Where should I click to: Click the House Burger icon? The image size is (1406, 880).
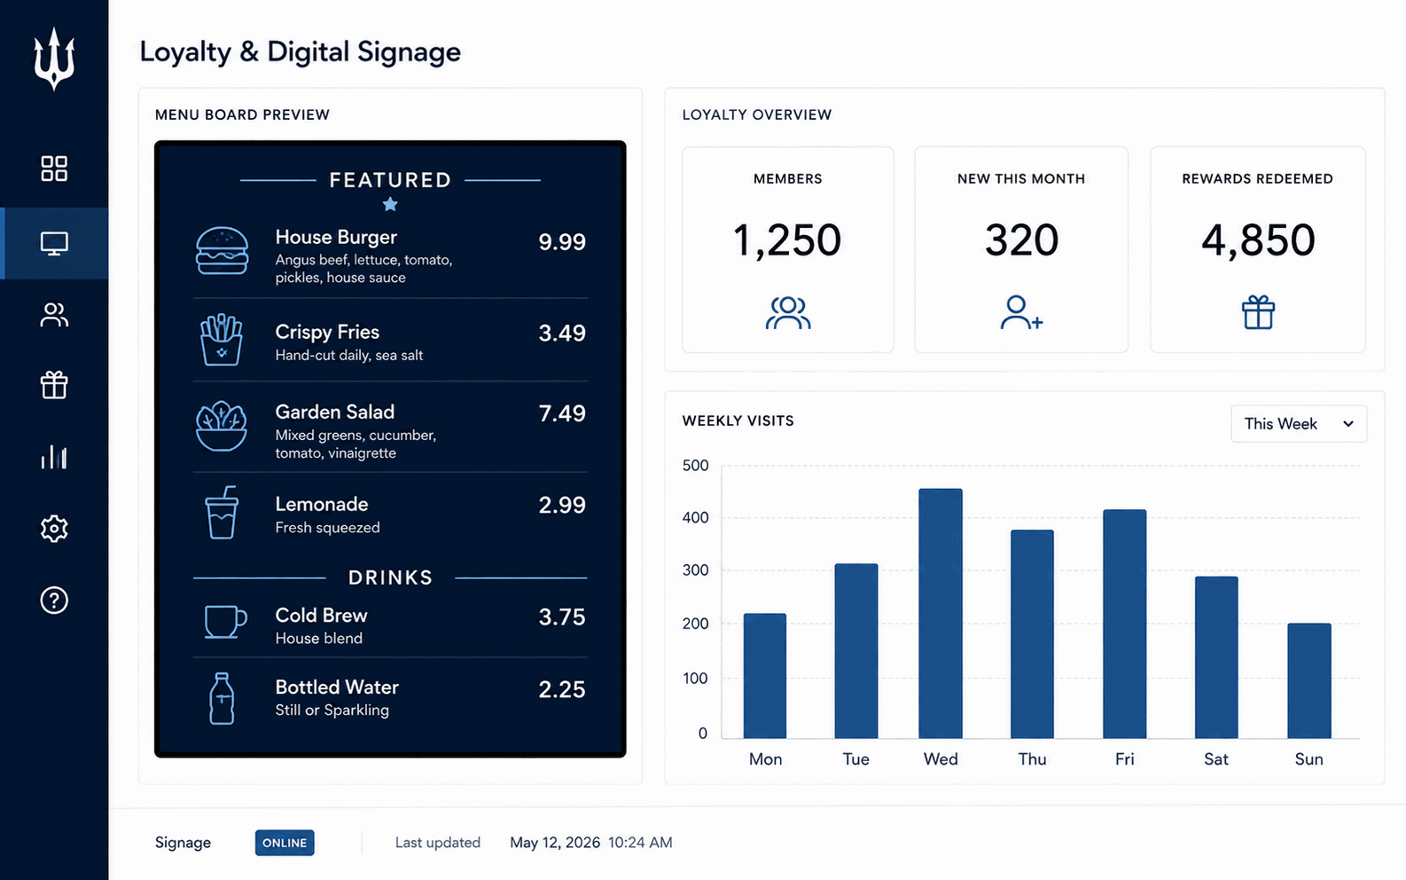pyautogui.click(x=222, y=251)
